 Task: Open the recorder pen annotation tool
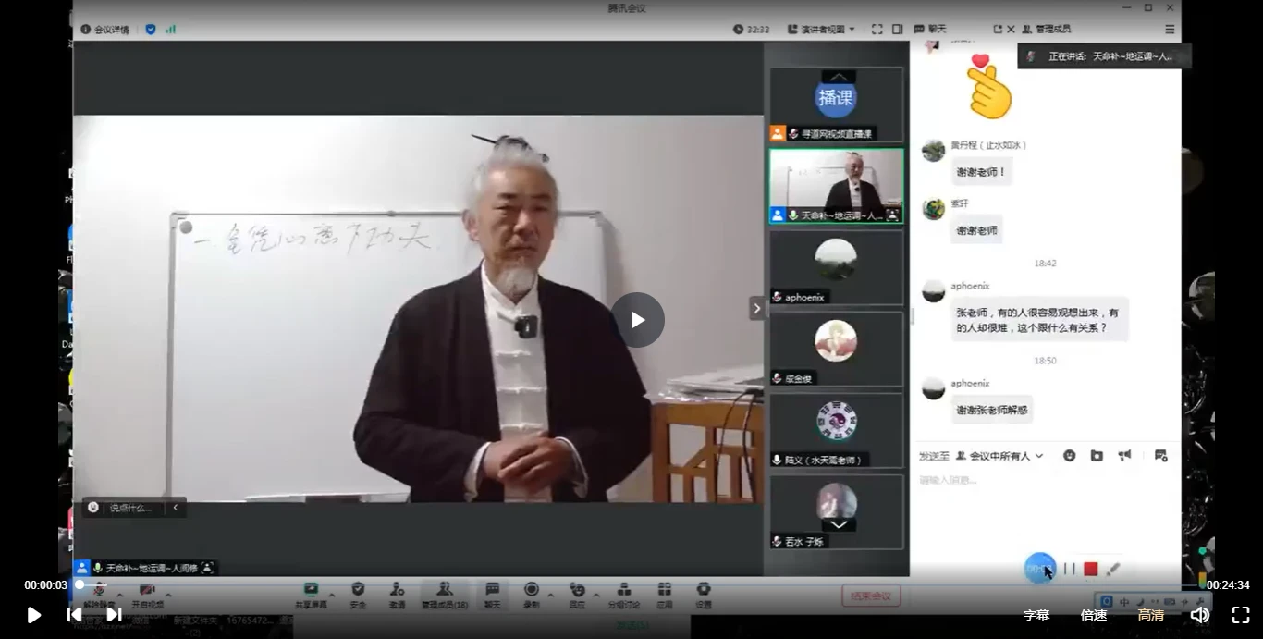coord(1113,570)
